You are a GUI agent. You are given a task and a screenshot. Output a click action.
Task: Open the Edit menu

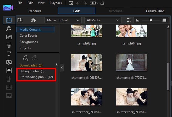(30, 3)
